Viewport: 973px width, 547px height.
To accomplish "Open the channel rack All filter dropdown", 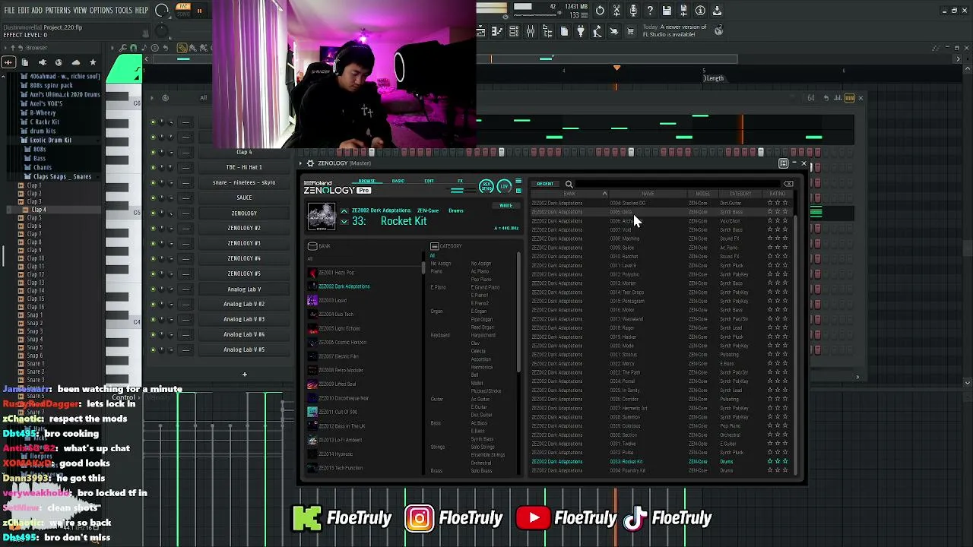I will [x=203, y=98].
